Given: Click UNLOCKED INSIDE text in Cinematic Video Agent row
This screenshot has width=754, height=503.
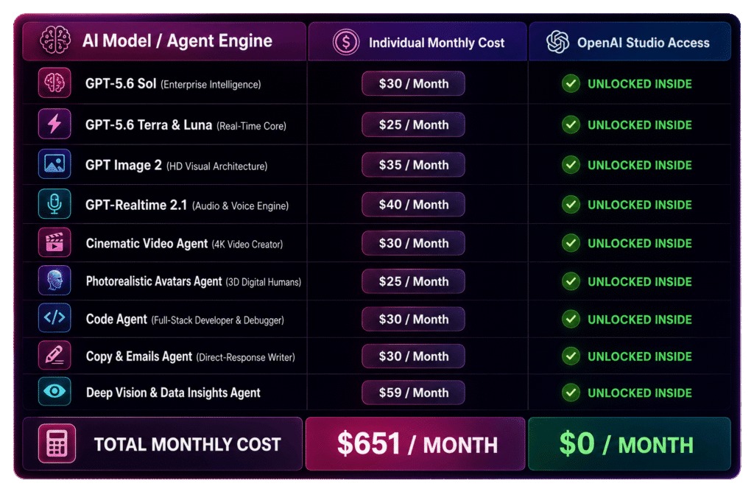Looking at the screenshot, I should tap(640, 243).
